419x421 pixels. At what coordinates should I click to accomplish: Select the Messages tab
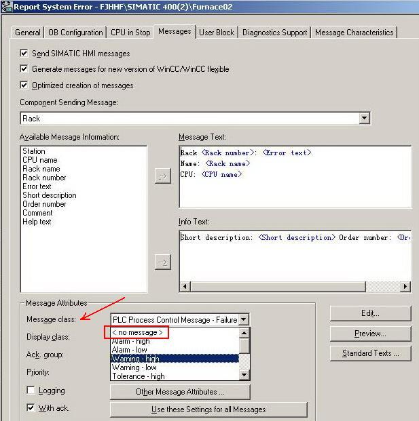175,31
